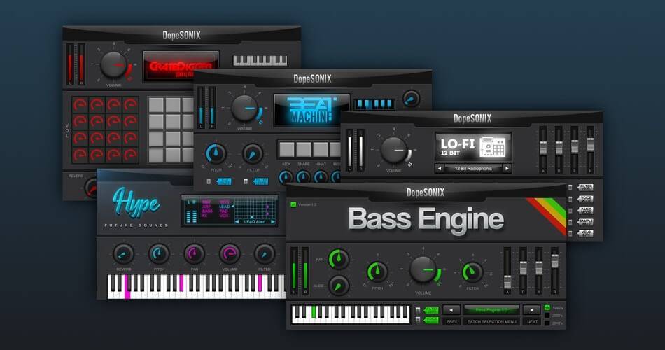The image size is (665, 350).
Task: Toggle the blue switch under Beat Machine Filter
Action: pyautogui.click(x=260, y=181)
